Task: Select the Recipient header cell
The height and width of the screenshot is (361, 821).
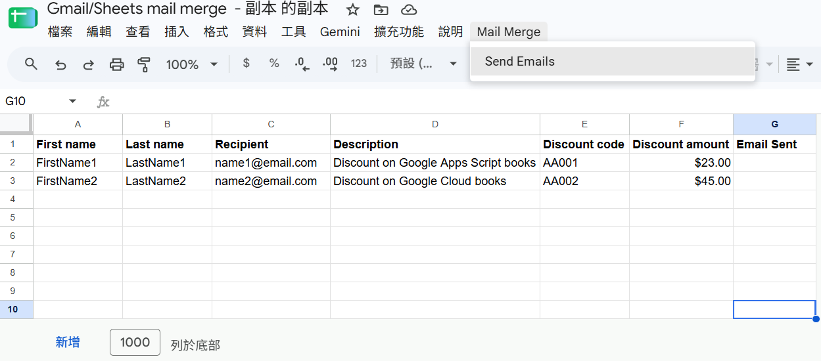Action: tap(271, 144)
